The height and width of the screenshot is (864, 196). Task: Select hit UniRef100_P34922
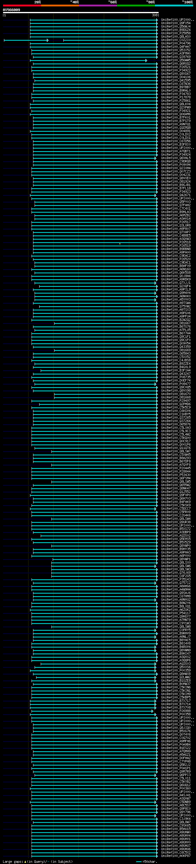pyautogui.click(x=176, y=70)
